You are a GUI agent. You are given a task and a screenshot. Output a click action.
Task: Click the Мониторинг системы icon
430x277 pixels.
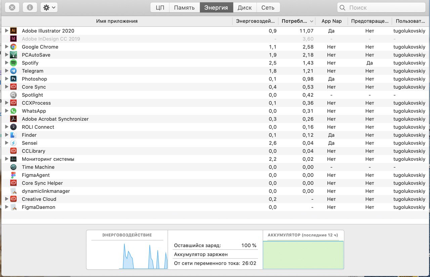click(x=13, y=159)
